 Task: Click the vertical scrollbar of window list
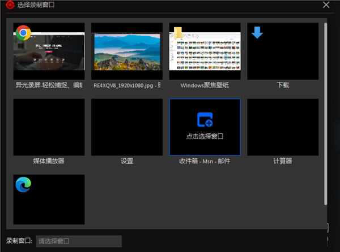coord(325,113)
